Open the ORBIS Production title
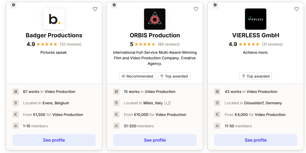Screen dimensions: 306x153 coord(155,35)
